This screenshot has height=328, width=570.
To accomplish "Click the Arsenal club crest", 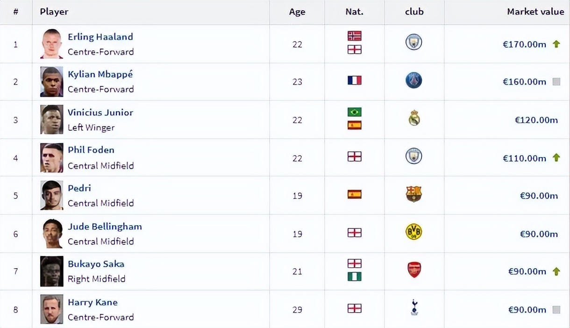I will pos(414,270).
